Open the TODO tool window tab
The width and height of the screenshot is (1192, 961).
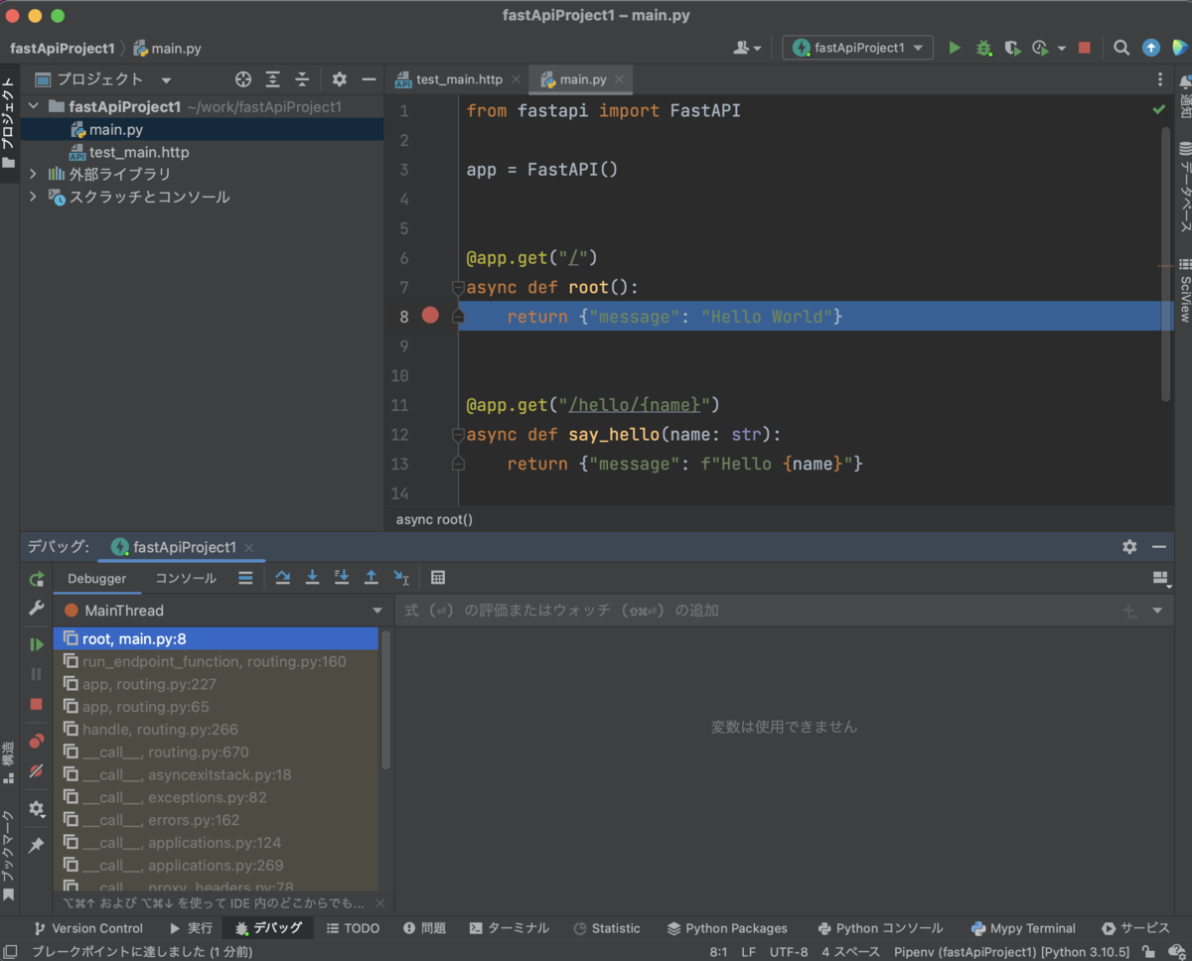coord(353,928)
